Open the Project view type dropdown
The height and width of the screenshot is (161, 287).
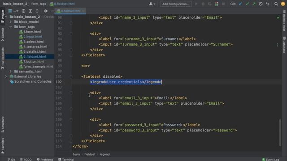[x=13, y=11]
